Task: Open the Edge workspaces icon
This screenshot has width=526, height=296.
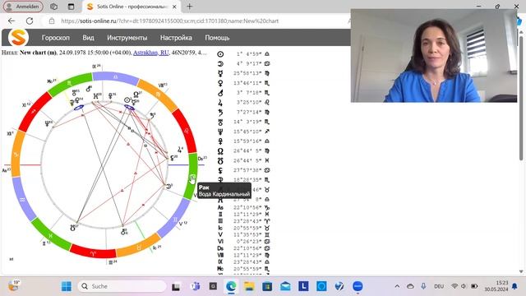Action: [x=53, y=7]
